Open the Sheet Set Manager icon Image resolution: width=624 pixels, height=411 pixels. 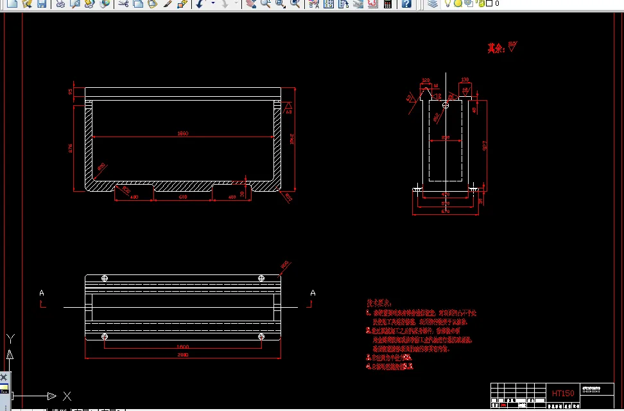coord(358,4)
